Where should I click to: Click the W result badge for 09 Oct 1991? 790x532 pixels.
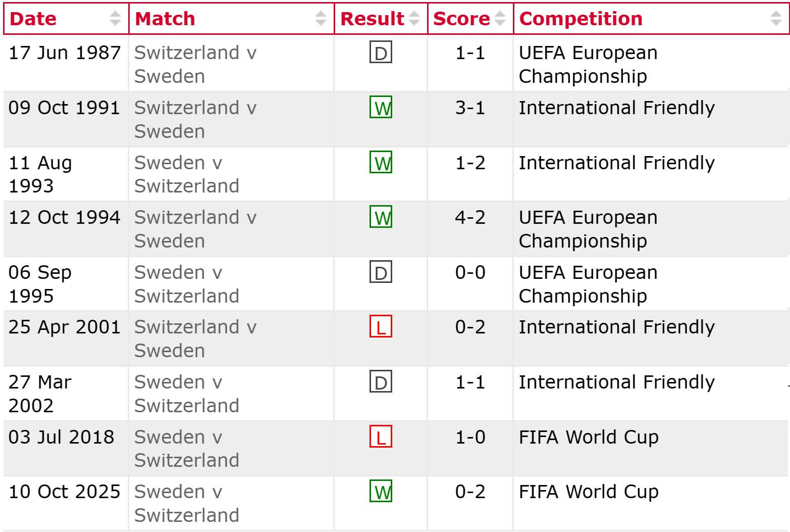(x=381, y=108)
